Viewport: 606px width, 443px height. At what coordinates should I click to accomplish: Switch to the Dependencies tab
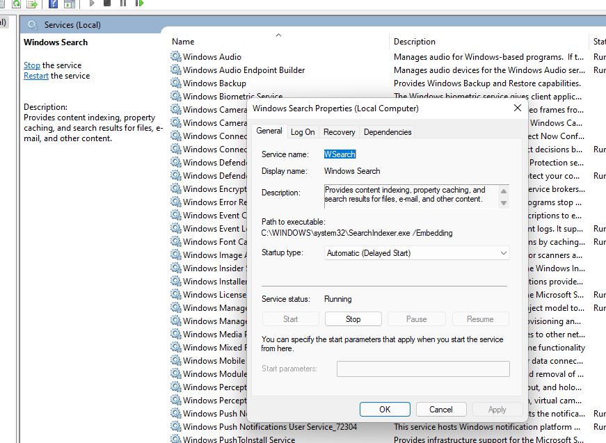(x=386, y=131)
